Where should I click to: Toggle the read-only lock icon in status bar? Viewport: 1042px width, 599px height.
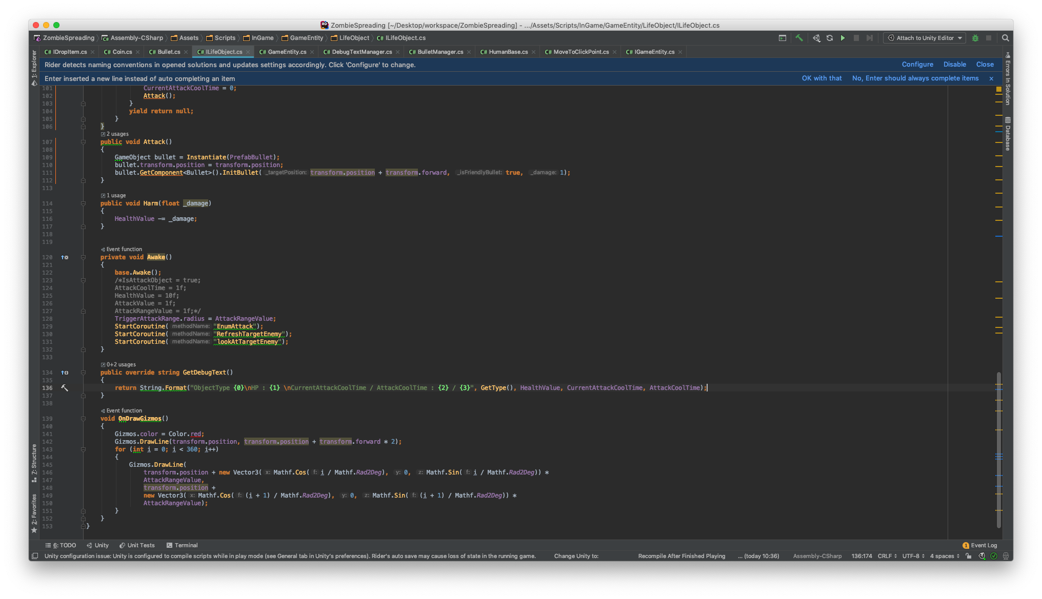(969, 556)
